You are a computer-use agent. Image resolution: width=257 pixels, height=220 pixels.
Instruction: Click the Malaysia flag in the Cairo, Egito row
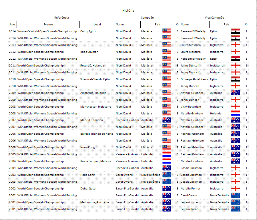(x=167, y=31)
